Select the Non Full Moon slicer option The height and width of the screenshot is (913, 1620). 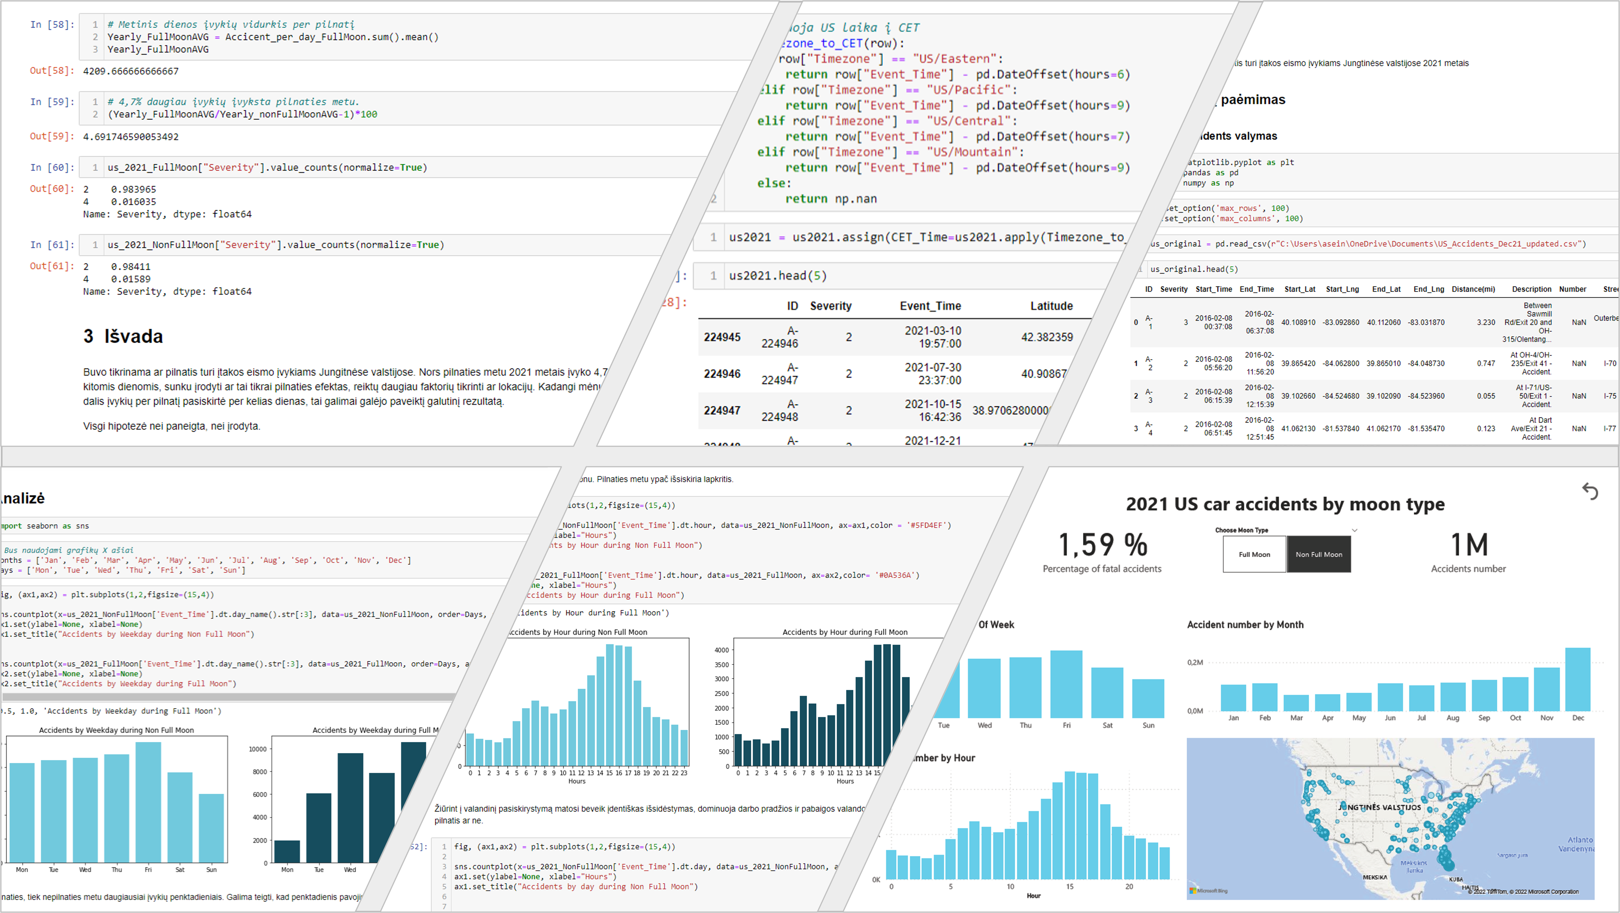pyautogui.click(x=1319, y=554)
